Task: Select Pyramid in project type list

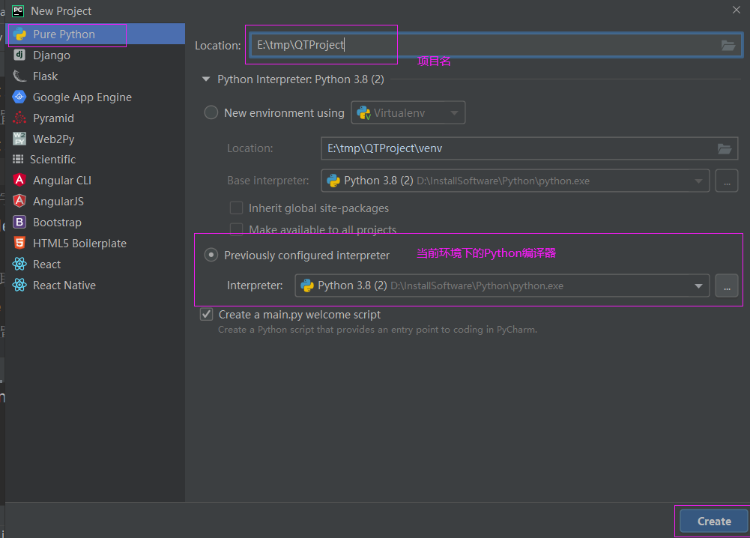Action: click(95, 118)
